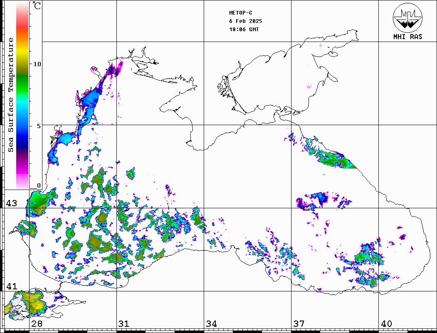Click the '10' tick label on the color scale
The image size is (437, 333).
[x=37, y=64]
